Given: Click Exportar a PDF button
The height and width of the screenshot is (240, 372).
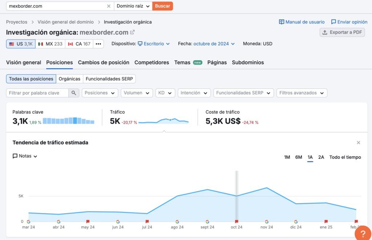Looking at the screenshot, I should coord(342,32).
